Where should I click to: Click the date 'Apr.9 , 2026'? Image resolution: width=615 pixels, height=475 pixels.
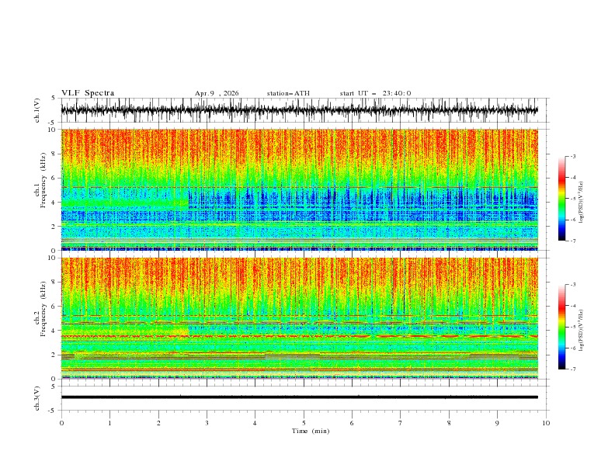(x=217, y=93)
